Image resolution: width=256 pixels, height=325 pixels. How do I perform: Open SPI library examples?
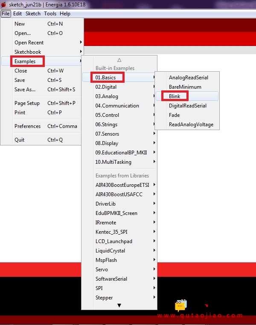[x=119, y=288]
